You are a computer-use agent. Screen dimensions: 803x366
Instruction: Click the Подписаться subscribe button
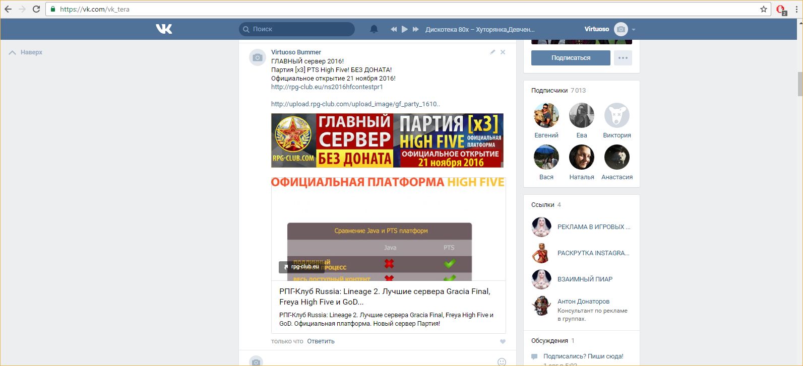point(571,58)
